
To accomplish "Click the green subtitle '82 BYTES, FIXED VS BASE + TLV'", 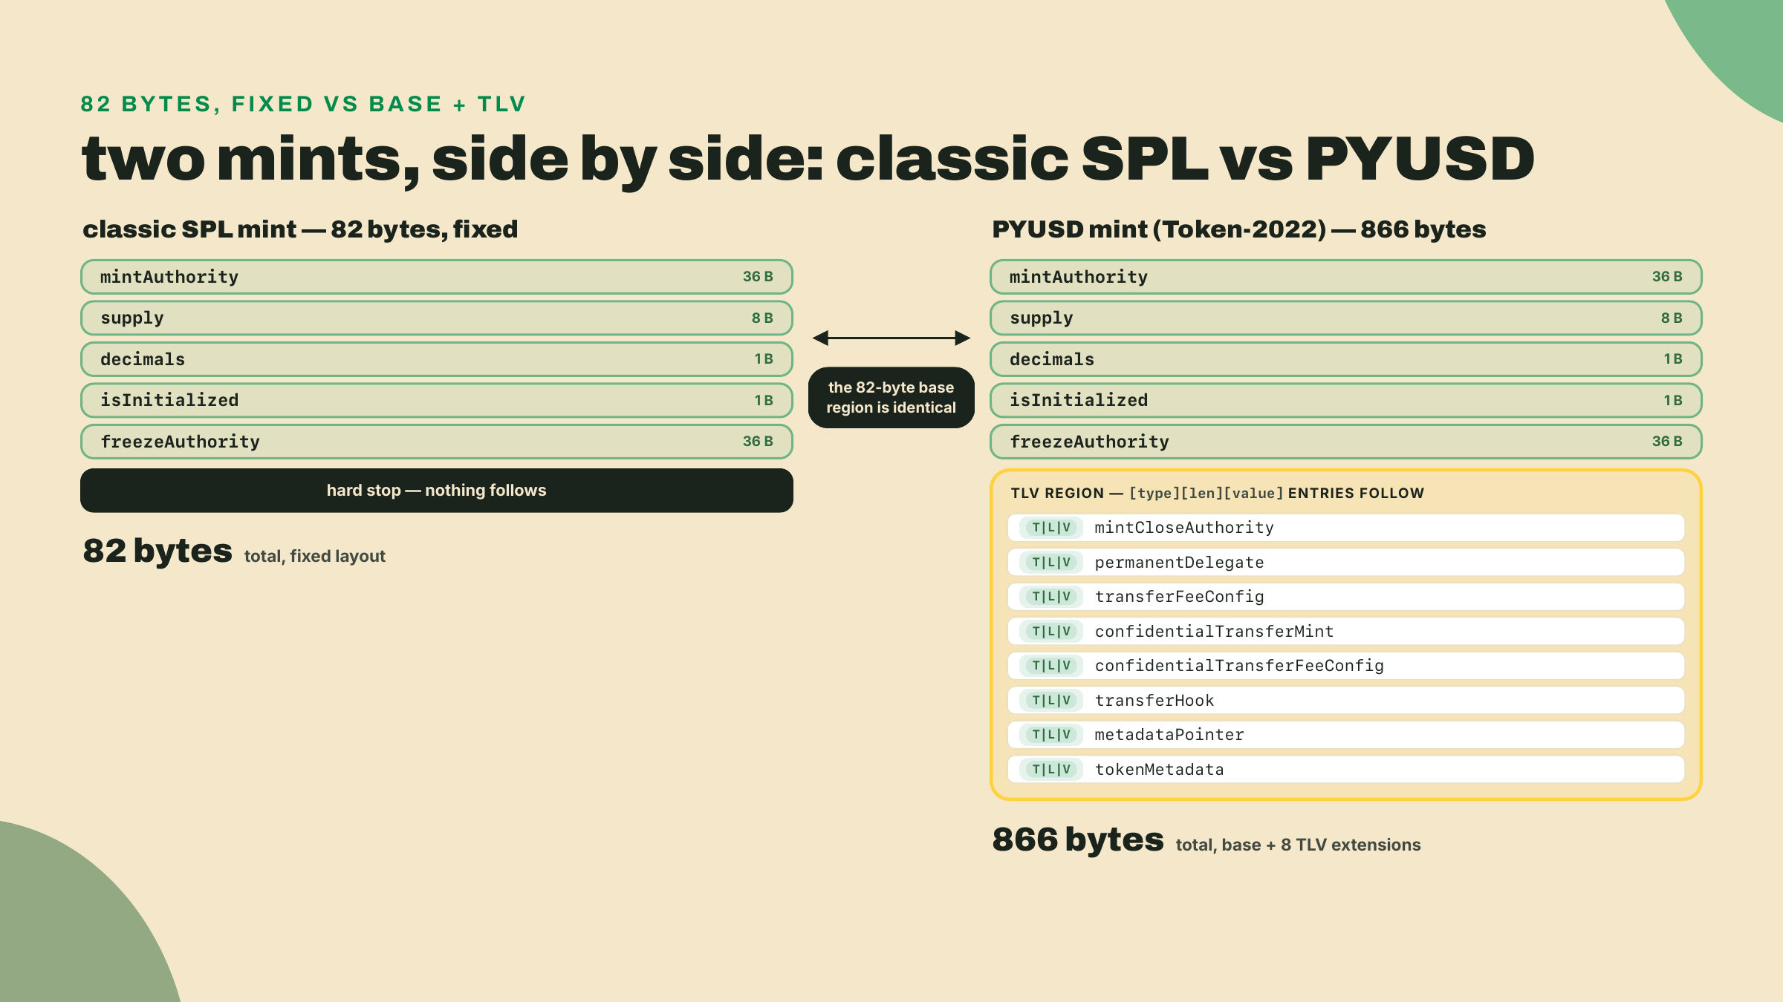I will (x=303, y=104).
